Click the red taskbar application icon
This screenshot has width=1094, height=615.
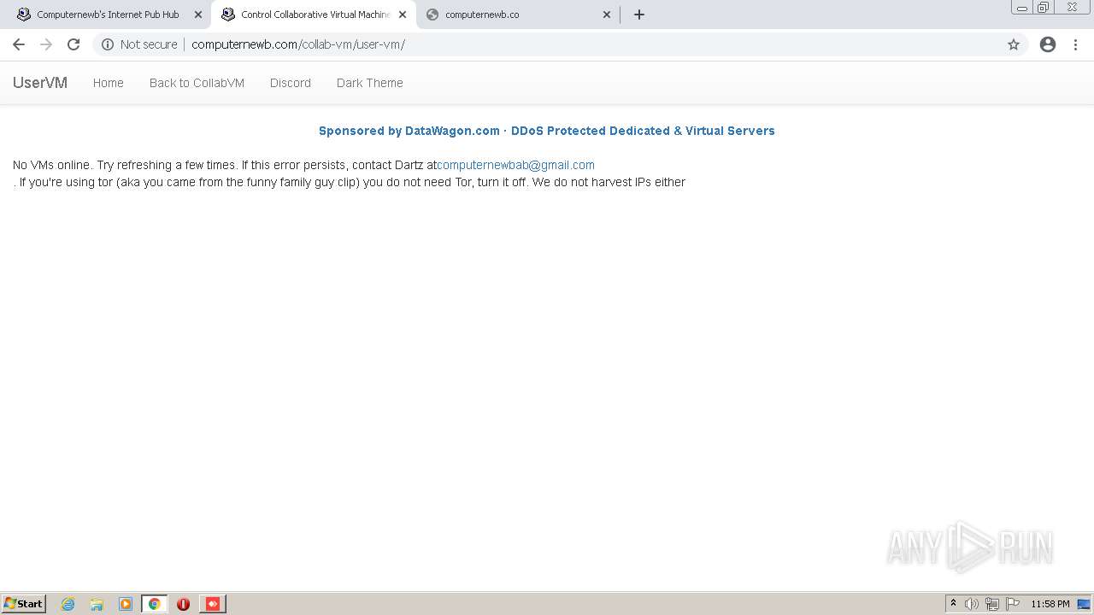(213, 604)
